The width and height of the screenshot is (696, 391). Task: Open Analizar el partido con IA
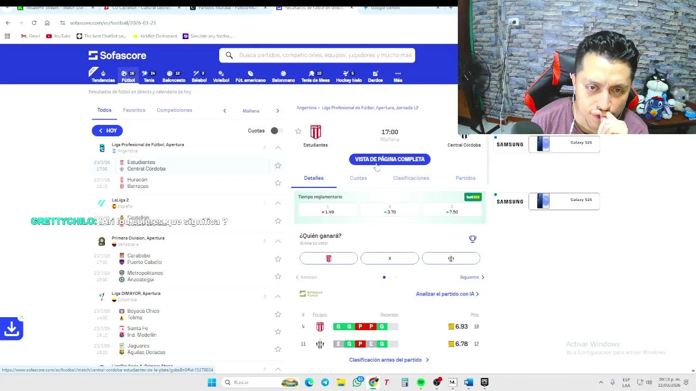[x=448, y=294]
